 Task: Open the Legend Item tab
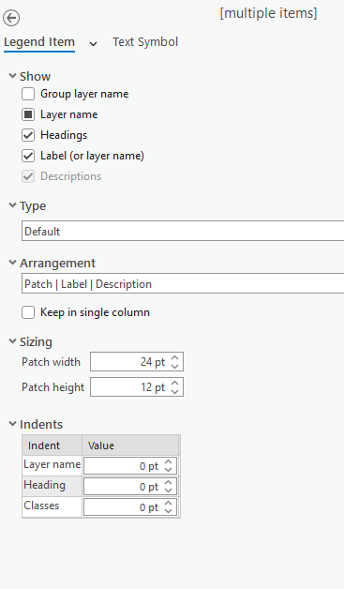pos(39,42)
